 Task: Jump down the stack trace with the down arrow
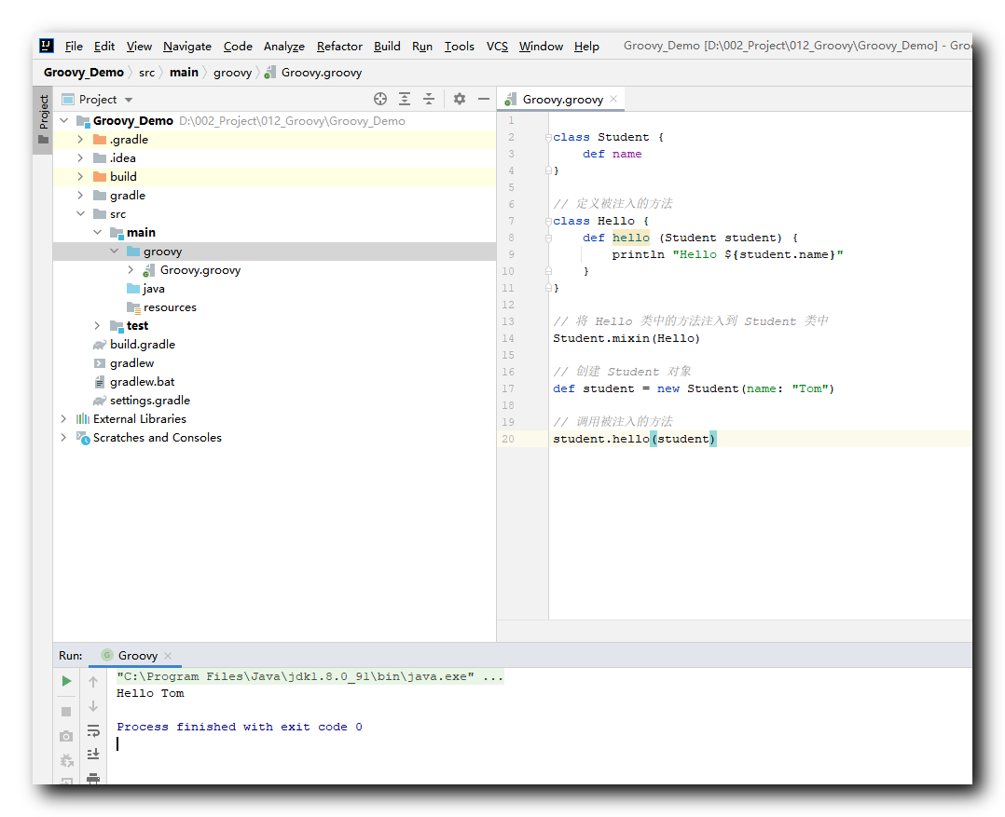[x=93, y=706]
